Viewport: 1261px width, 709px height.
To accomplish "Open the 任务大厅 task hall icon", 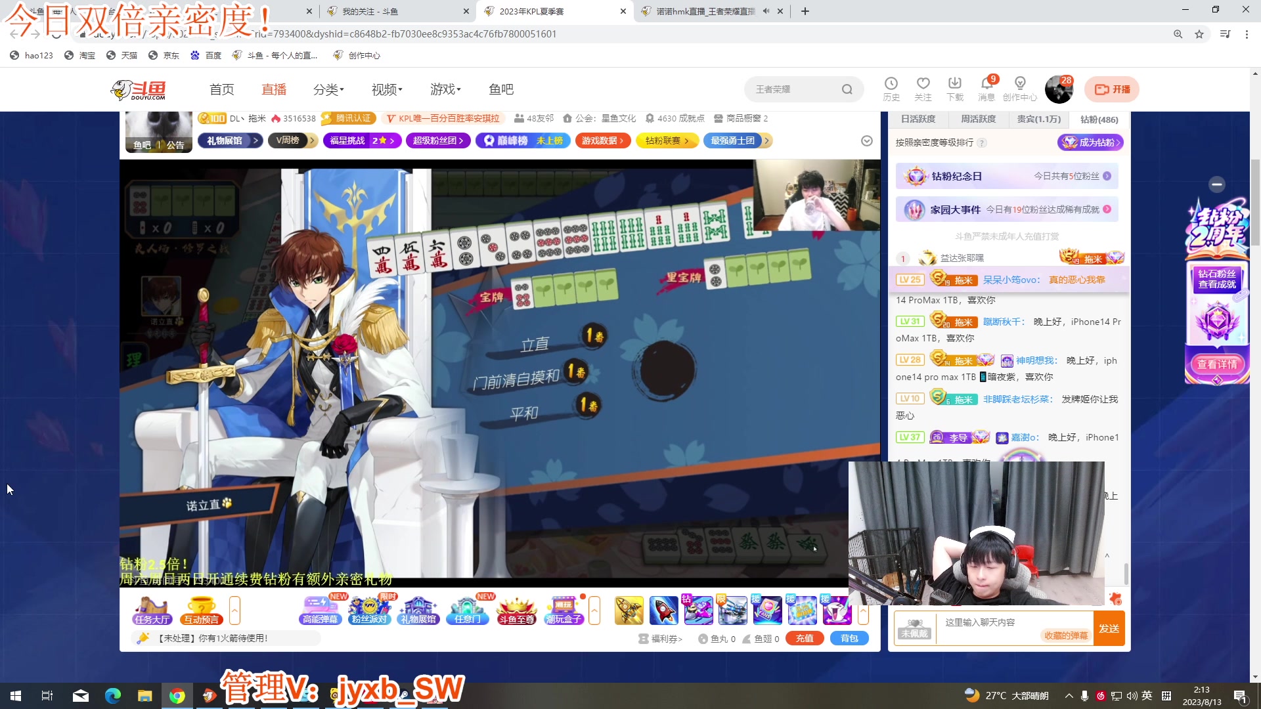I will (x=152, y=611).
